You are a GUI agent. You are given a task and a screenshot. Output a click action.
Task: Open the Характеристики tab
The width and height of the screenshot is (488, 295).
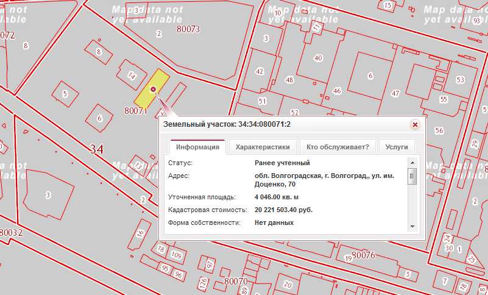[x=263, y=147]
